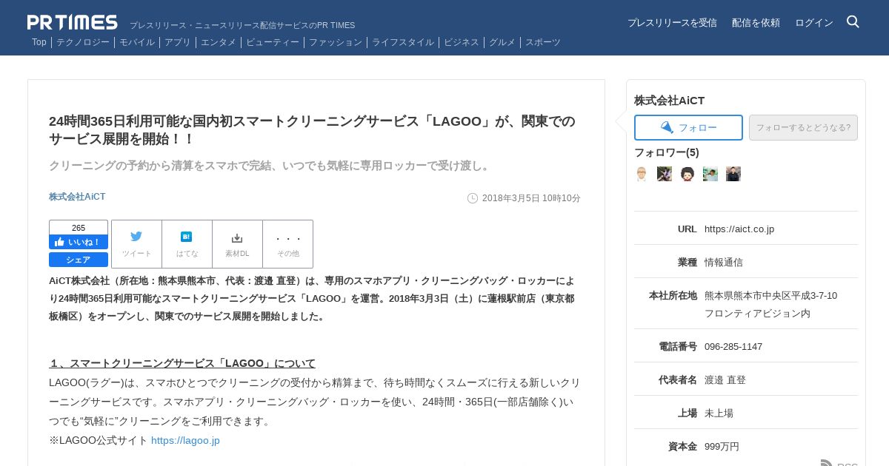Click ログイン link
This screenshot has width=889, height=466.
pyautogui.click(x=814, y=23)
